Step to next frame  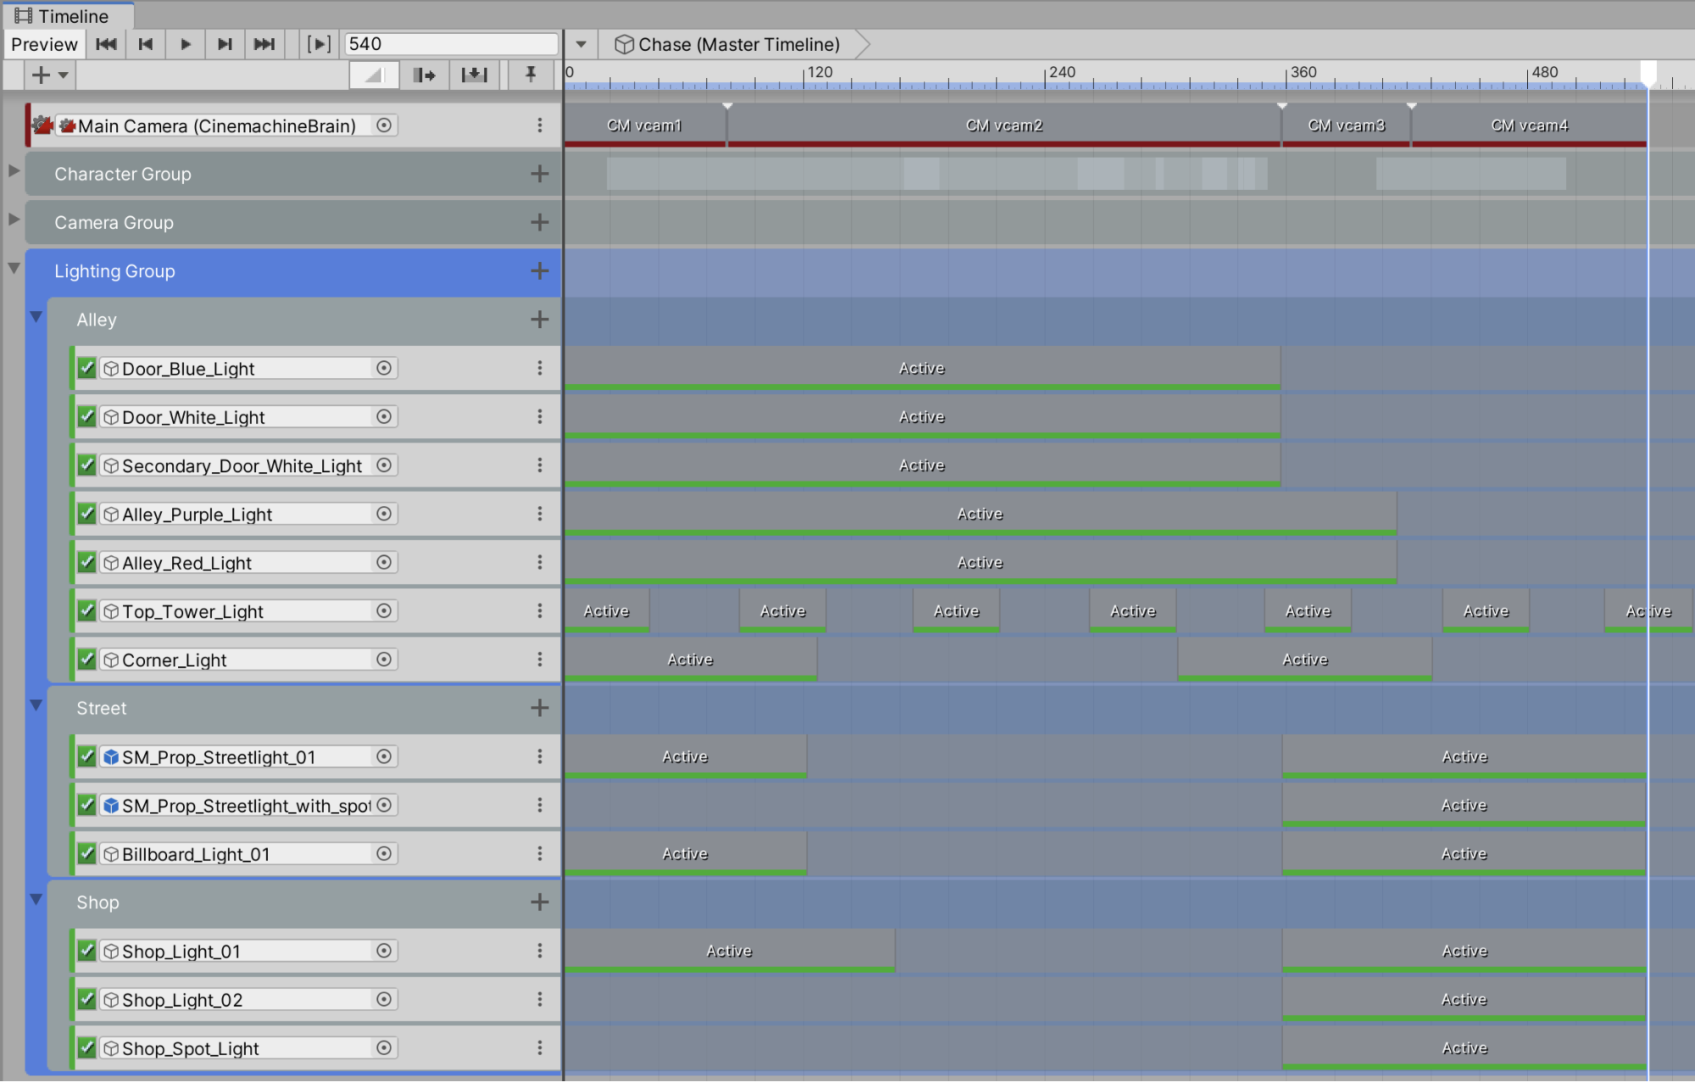[x=225, y=44]
